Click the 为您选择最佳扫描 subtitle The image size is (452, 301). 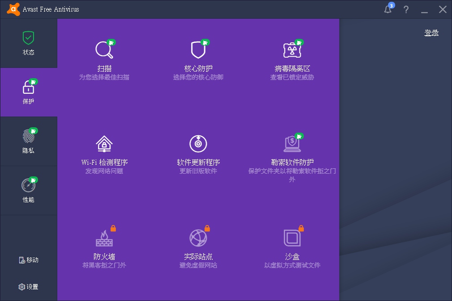pyautogui.click(x=104, y=77)
